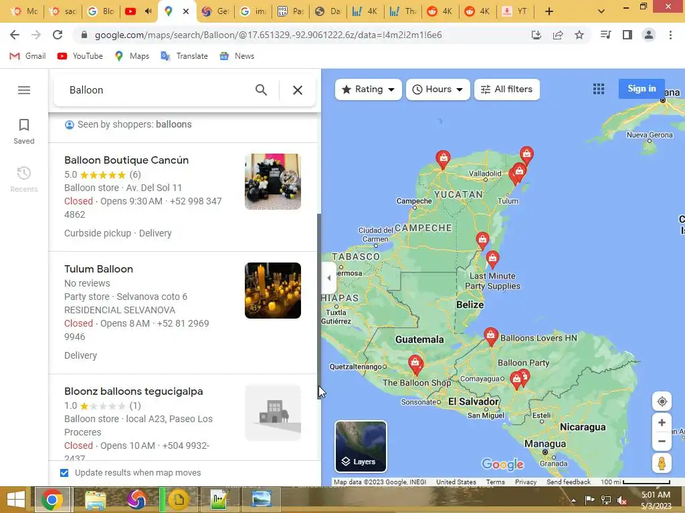
Task: Click the magnifier search icon
Action: coord(262,90)
